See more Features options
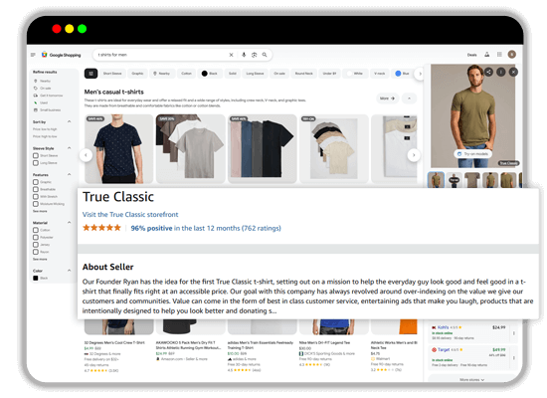This screenshot has width=547, height=398. click(40, 211)
